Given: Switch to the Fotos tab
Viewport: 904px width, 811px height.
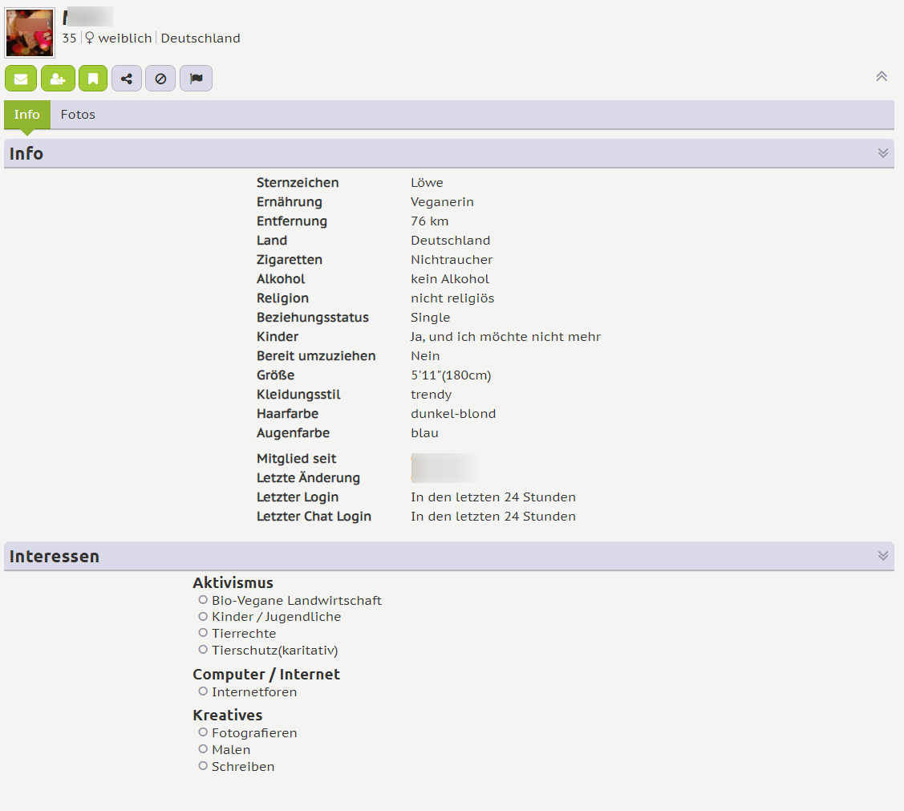Looking at the screenshot, I should coord(78,115).
